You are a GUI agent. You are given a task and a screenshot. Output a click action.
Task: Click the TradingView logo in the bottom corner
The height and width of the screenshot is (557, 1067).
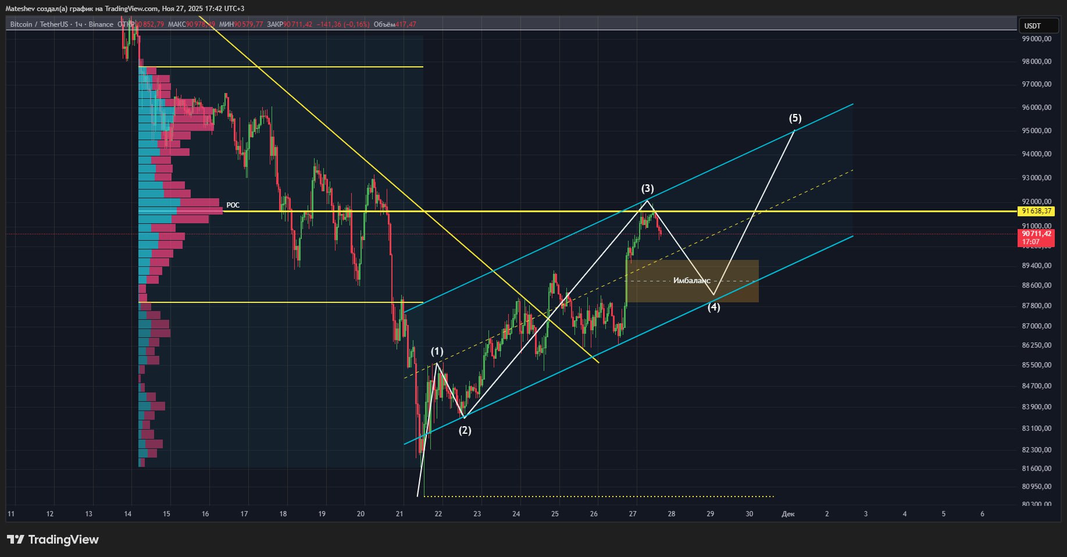[x=53, y=540]
